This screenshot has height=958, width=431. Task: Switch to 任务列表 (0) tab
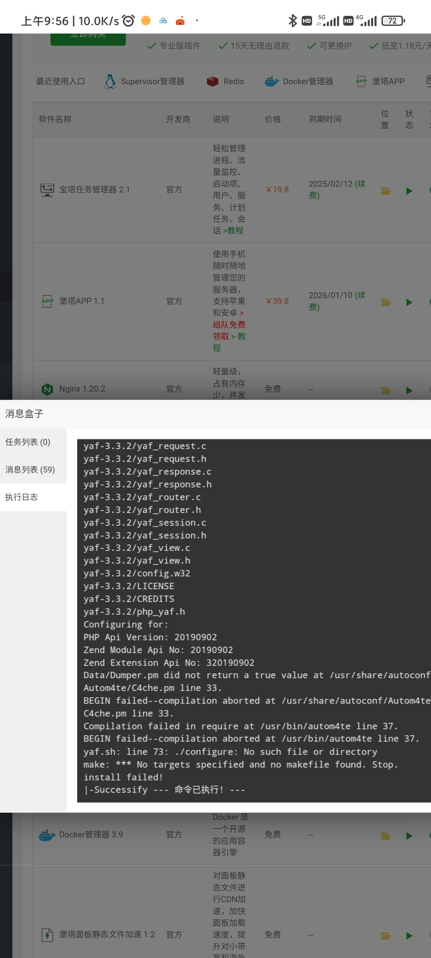click(33, 442)
